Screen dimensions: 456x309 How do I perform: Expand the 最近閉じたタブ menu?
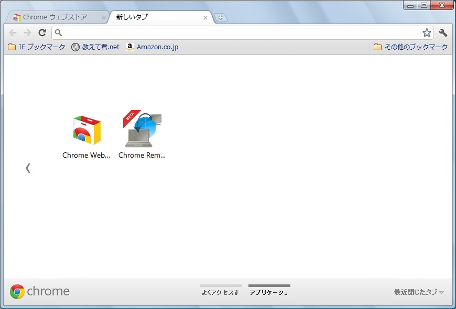[419, 292]
